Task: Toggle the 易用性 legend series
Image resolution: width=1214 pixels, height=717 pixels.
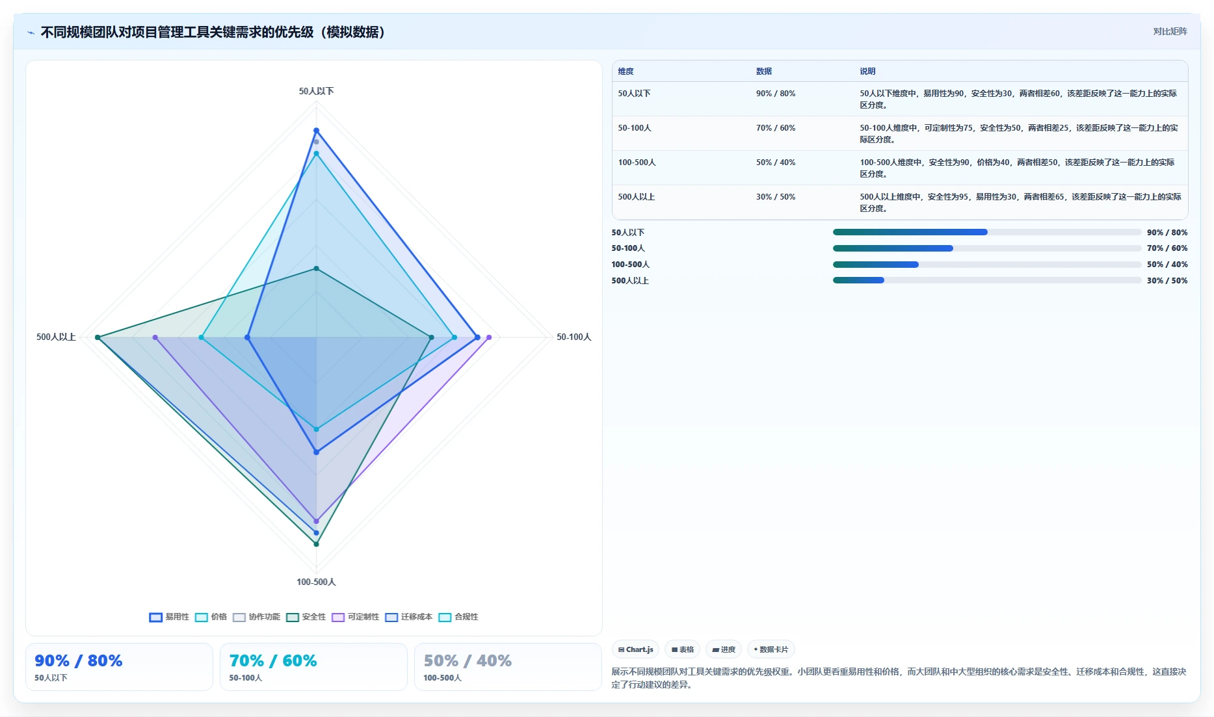Action: click(x=169, y=617)
